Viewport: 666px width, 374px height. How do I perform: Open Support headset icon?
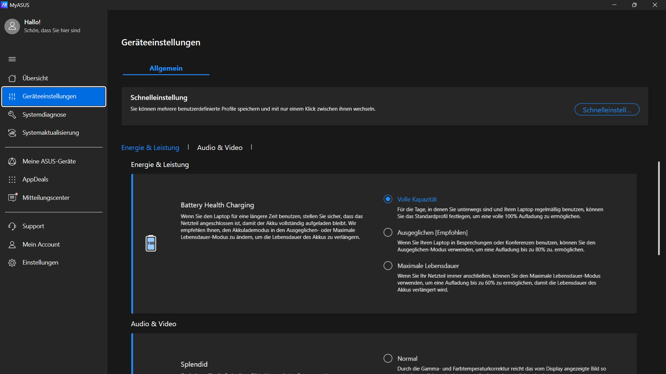[x=12, y=226]
